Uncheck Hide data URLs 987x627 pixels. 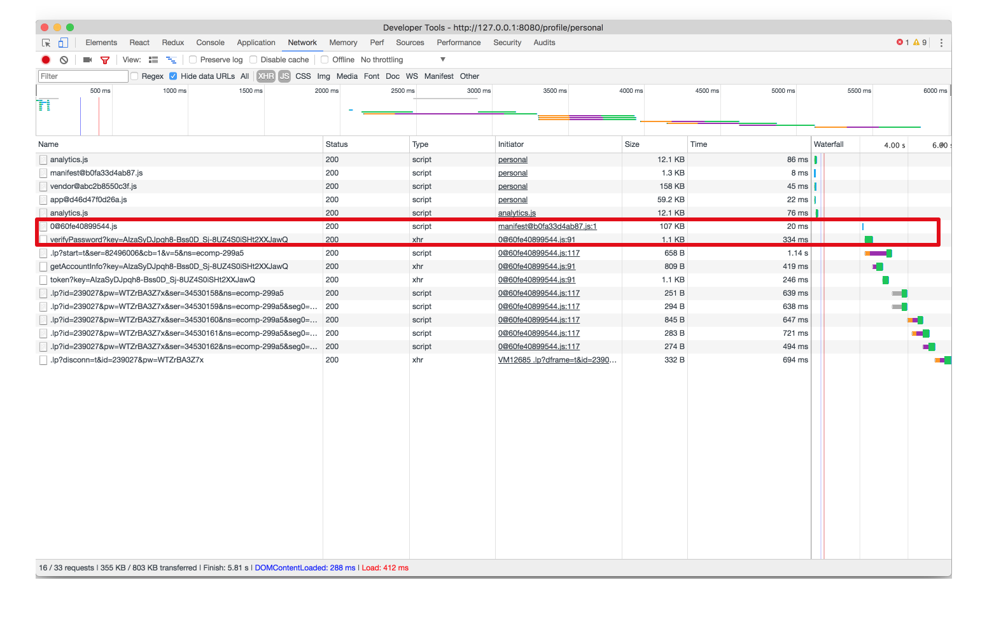(173, 76)
